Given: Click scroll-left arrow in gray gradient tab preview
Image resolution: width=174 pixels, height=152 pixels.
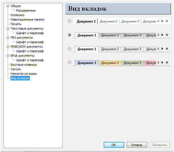Looking at the screenshot, I should tap(158, 35).
